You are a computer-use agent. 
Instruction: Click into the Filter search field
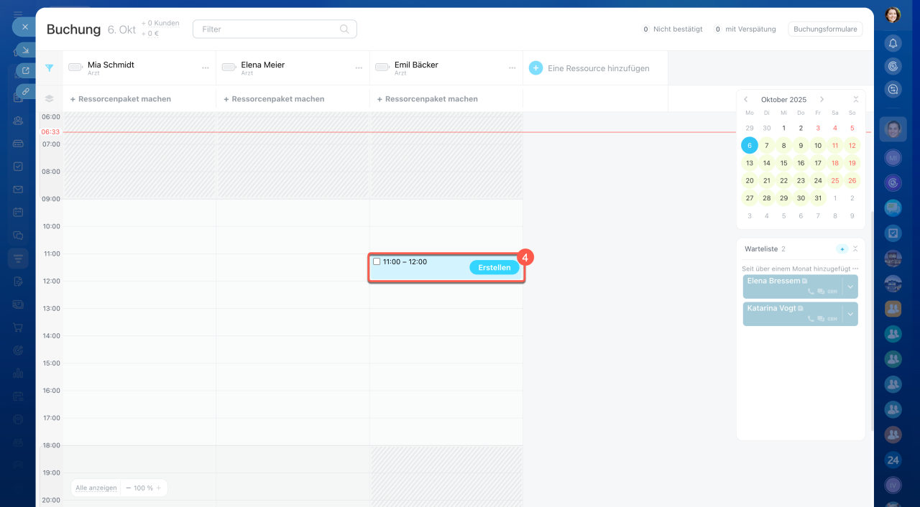[x=275, y=29]
